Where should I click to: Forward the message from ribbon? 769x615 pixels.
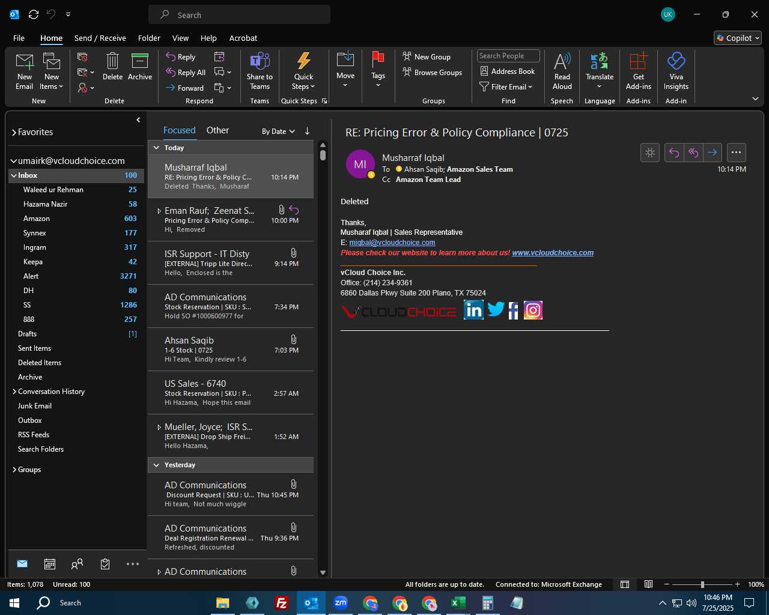pos(185,88)
